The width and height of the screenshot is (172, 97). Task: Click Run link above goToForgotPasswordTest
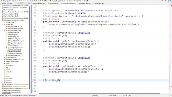click(45, 38)
